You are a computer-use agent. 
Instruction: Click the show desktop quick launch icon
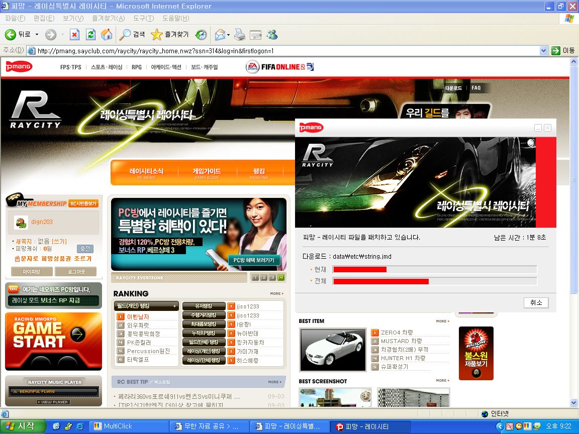(56, 426)
